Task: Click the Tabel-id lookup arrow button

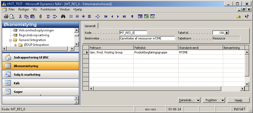Action: (227, 33)
